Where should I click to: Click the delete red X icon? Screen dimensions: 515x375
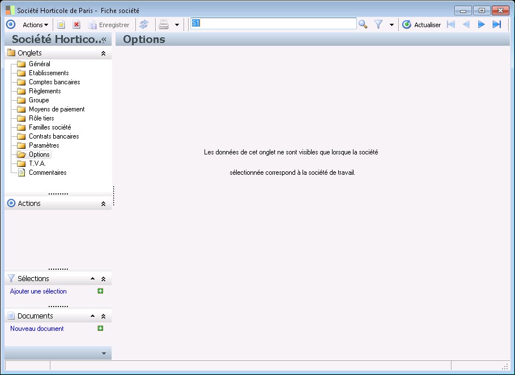tap(76, 24)
